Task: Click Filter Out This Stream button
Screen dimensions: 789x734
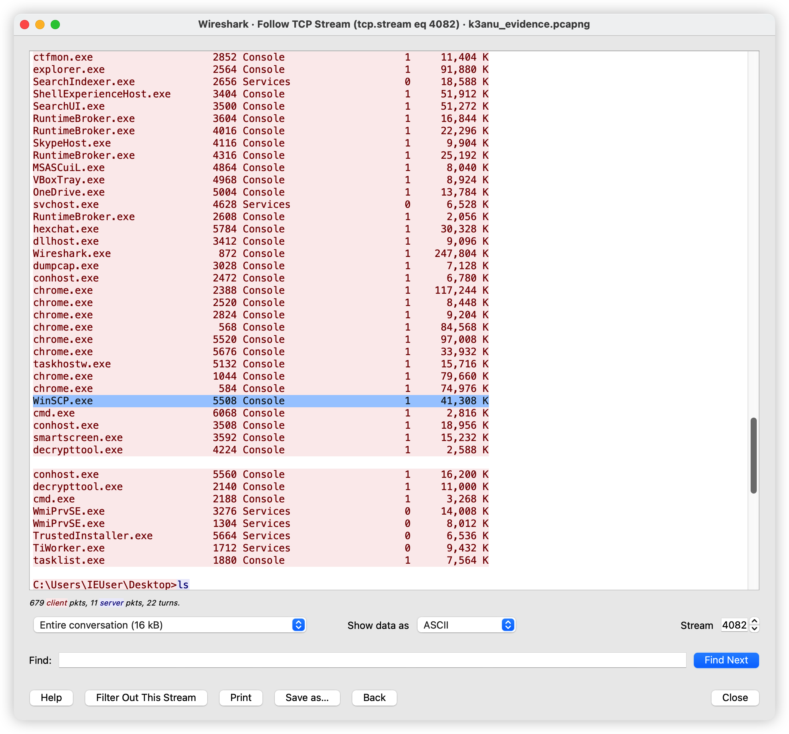Action: click(146, 698)
